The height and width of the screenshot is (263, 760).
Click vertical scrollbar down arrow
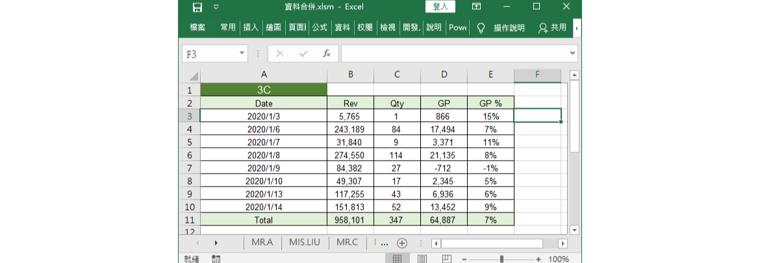pyautogui.click(x=574, y=230)
